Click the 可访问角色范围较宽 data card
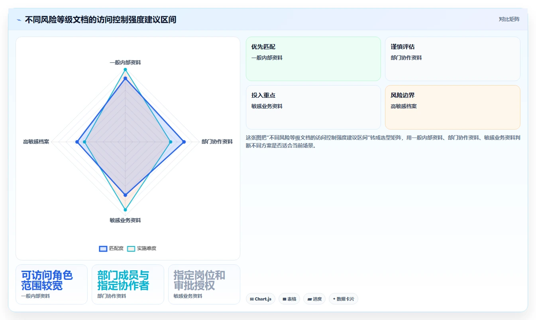Viewport: 536px width, 320px height. tap(51, 284)
